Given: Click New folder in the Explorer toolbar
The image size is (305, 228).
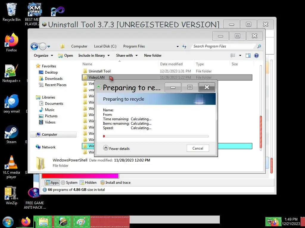Looking at the screenshot, I should click(x=153, y=56).
